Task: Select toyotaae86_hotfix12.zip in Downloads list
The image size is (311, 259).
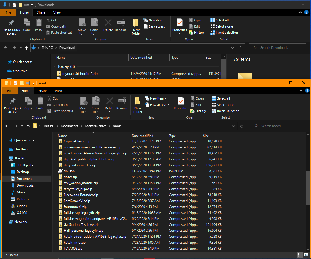Action: 80,74
